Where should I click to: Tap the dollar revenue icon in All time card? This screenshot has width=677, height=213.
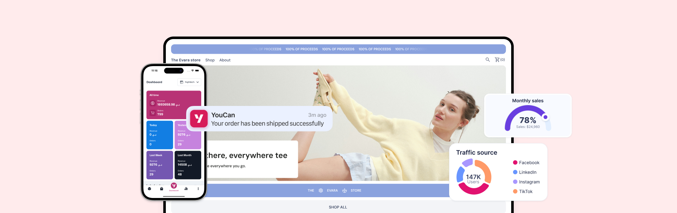point(152,103)
